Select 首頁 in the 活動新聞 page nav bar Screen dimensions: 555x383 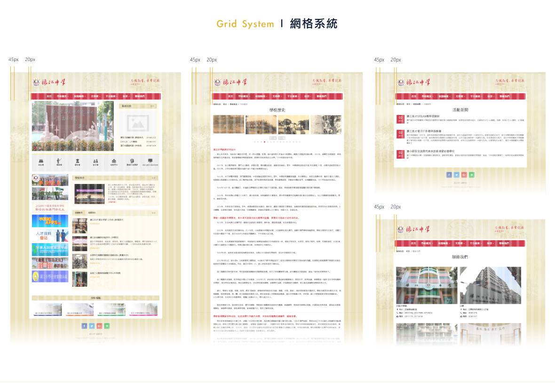click(414, 96)
